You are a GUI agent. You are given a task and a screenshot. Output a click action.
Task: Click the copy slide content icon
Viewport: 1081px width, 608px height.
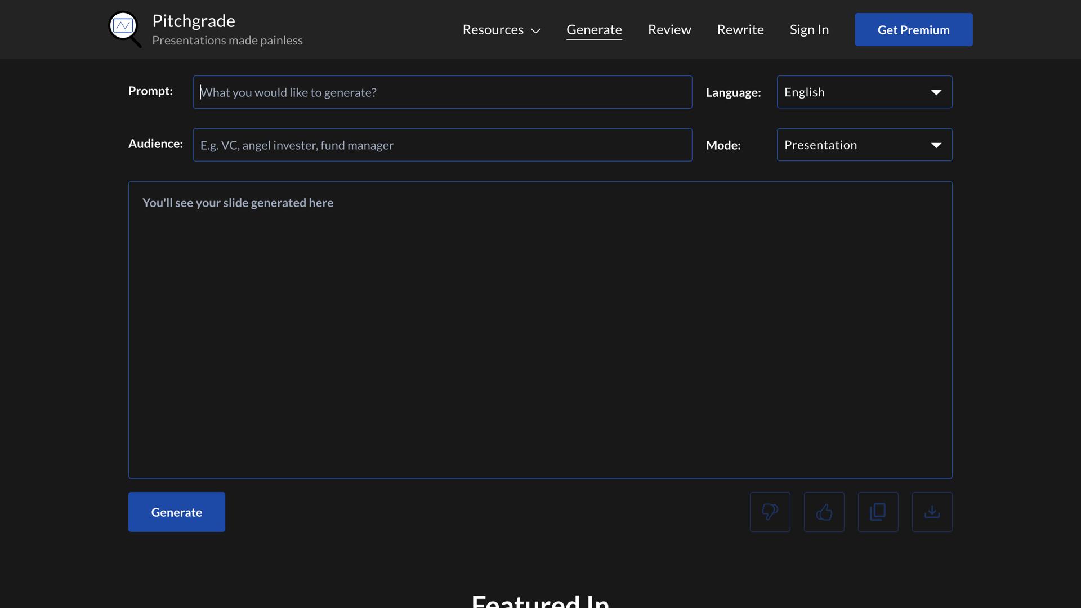coord(878,512)
